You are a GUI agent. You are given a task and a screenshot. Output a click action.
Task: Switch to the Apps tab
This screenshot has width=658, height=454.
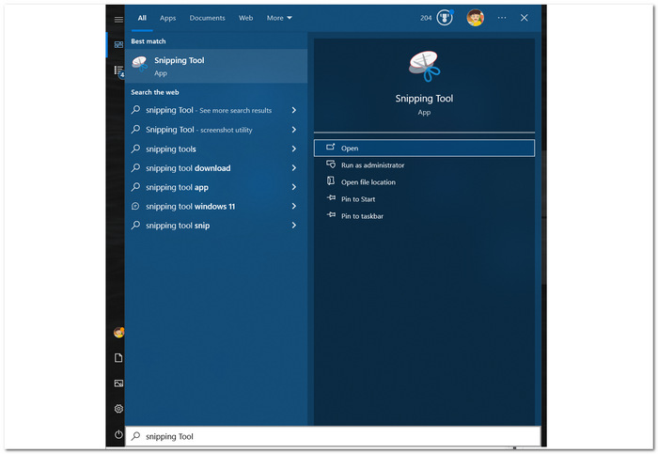click(168, 18)
